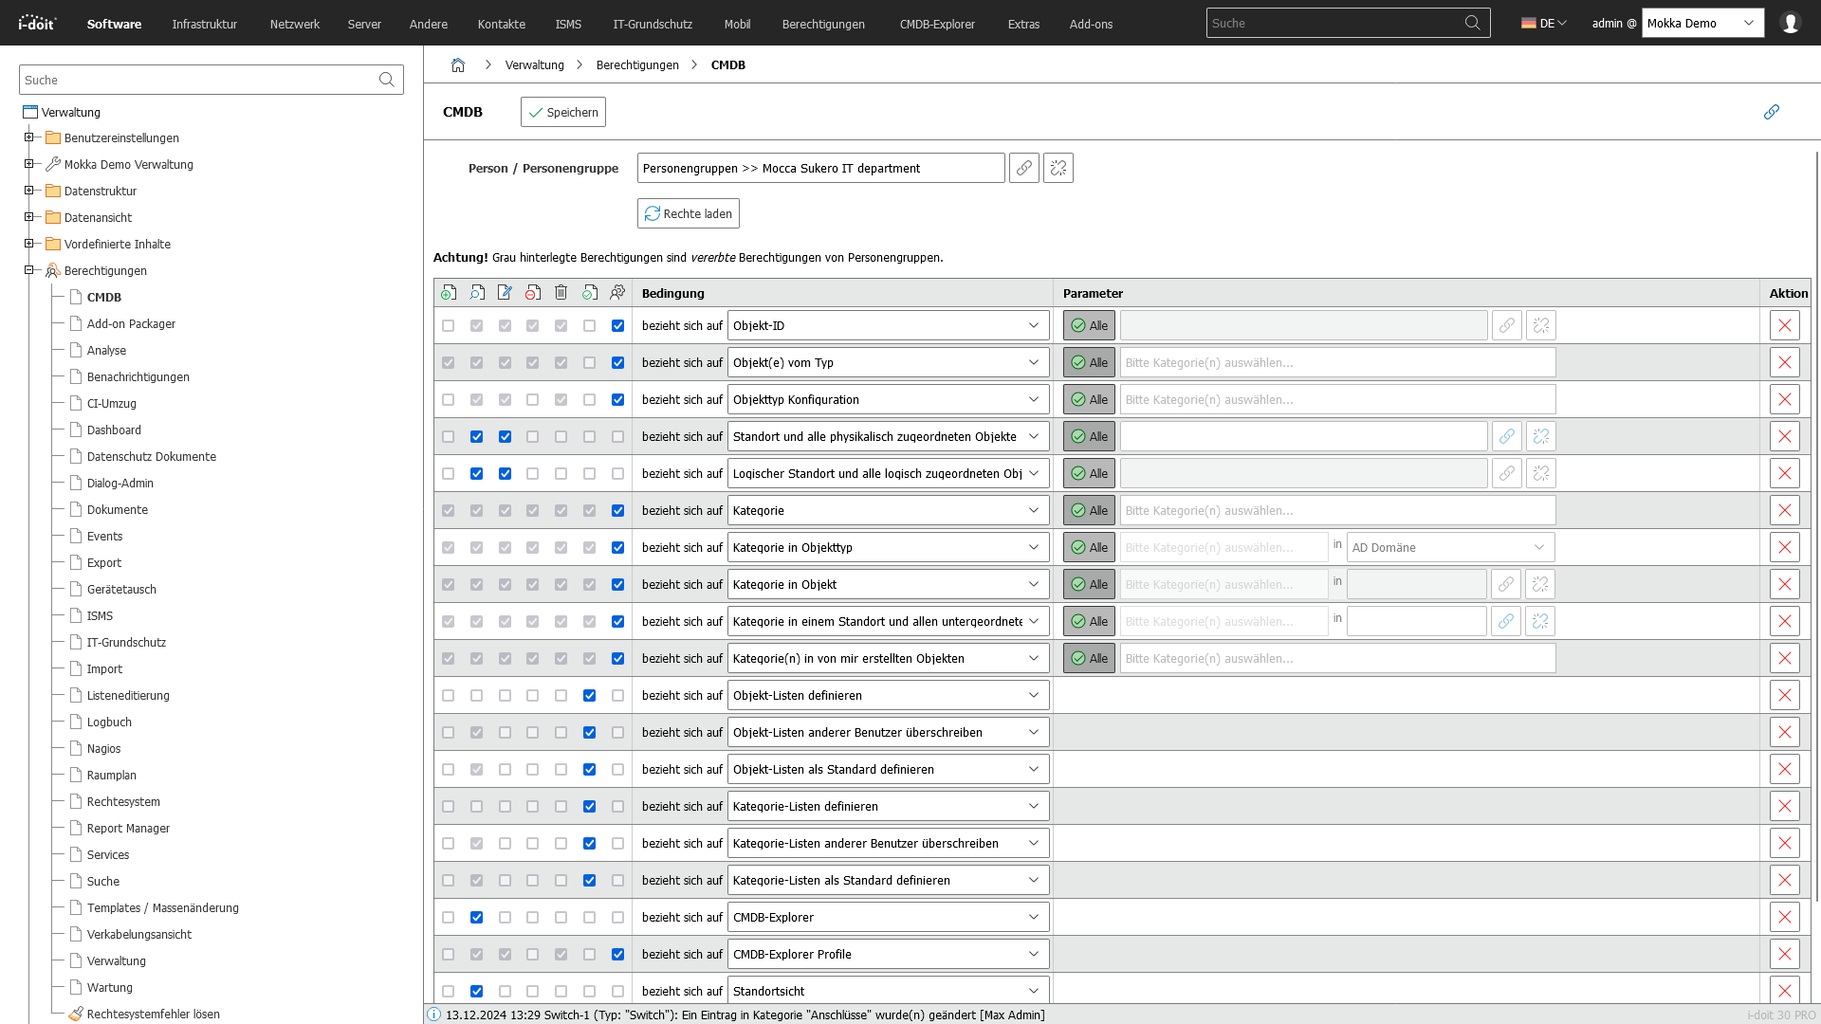Click the magnifier icon in the sidebar search
Viewport: 1821px width, 1024px height.
coord(386,80)
